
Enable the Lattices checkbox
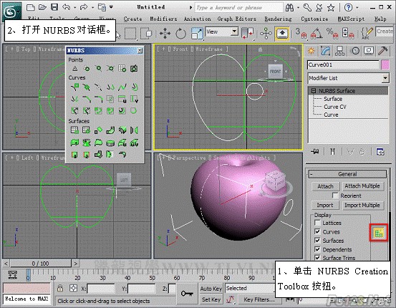click(x=317, y=223)
